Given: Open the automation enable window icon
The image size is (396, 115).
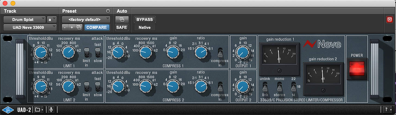Looking at the screenshot, I should (x=122, y=19).
